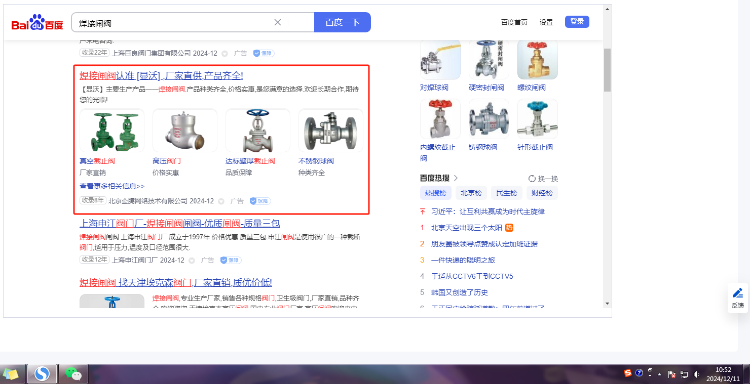
Task: Select the 财经榜 tab
Action: coord(542,193)
